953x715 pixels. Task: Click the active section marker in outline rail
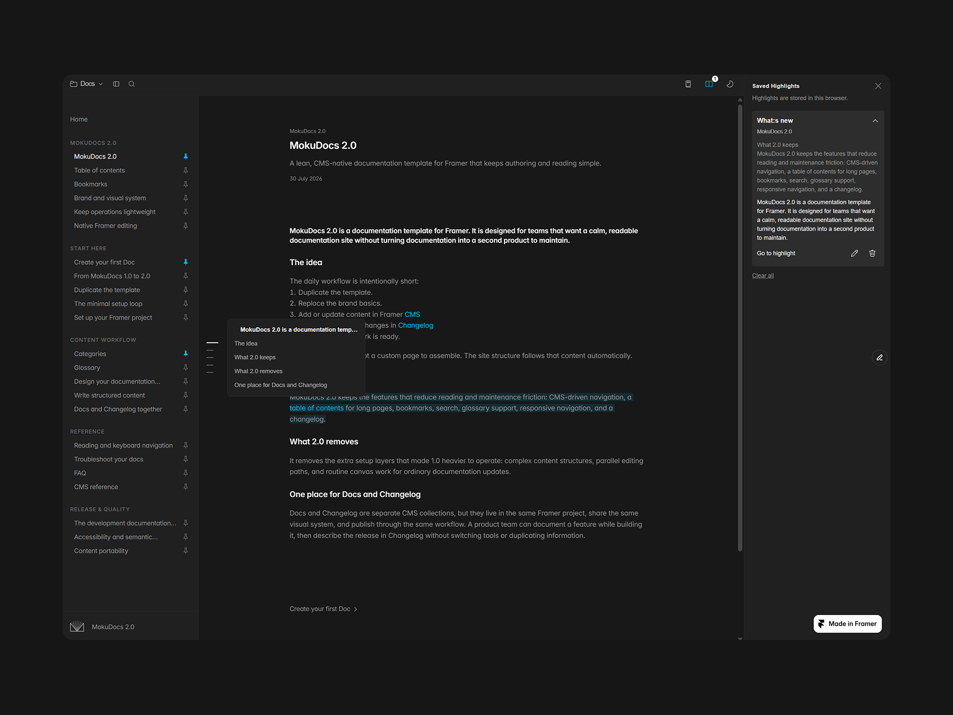[x=212, y=343]
